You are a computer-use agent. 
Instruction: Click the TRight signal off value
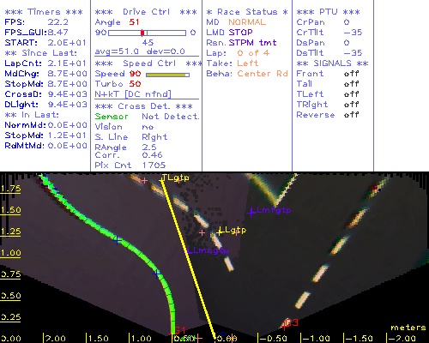tap(351, 105)
